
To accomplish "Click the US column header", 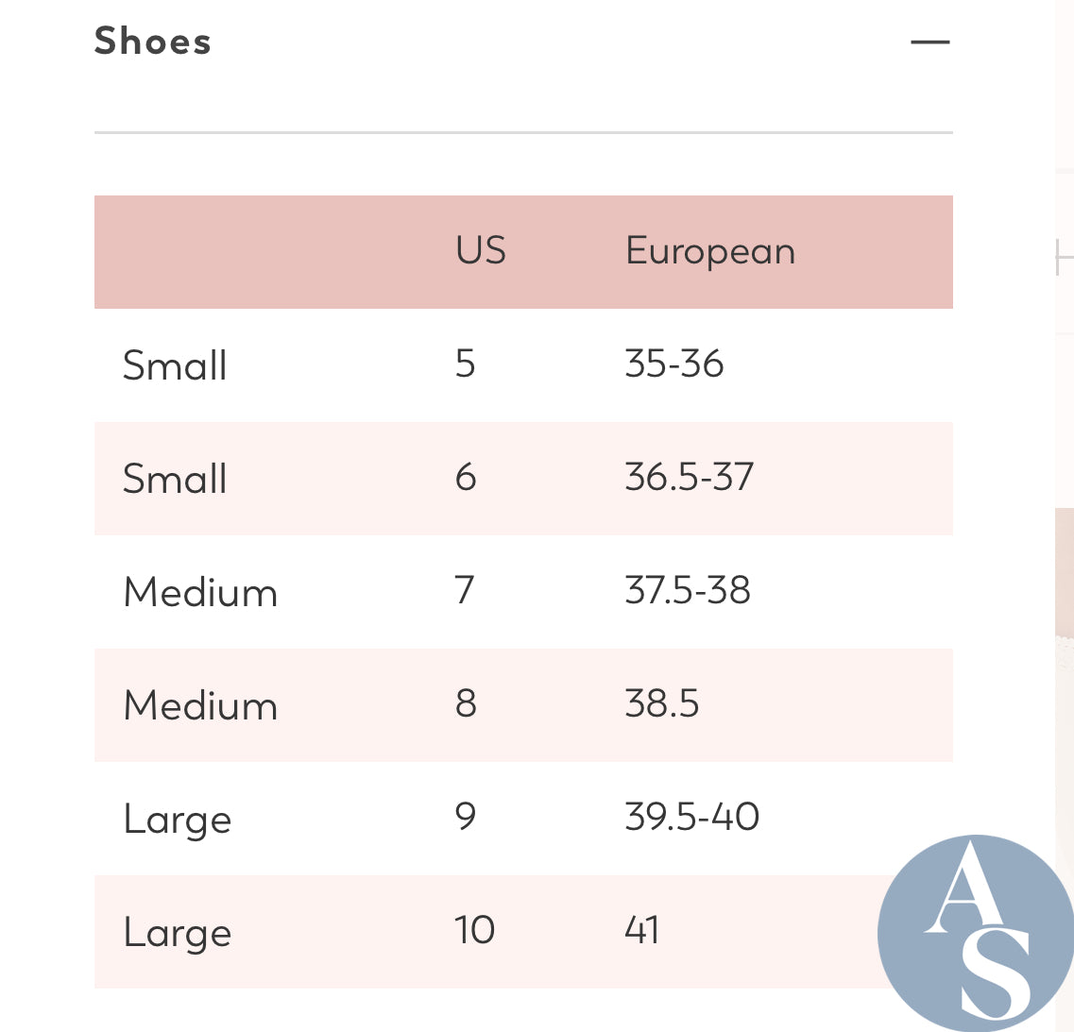I will click(481, 250).
